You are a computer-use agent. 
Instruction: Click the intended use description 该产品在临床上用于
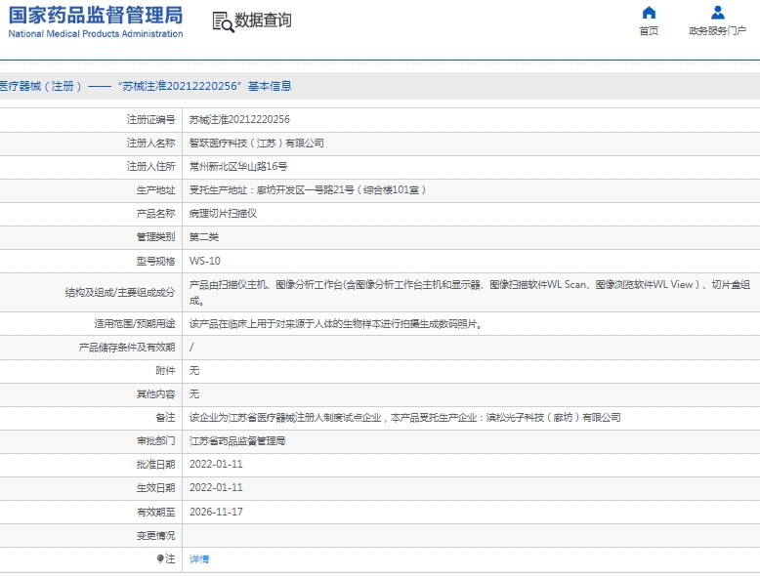pos(336,323)
